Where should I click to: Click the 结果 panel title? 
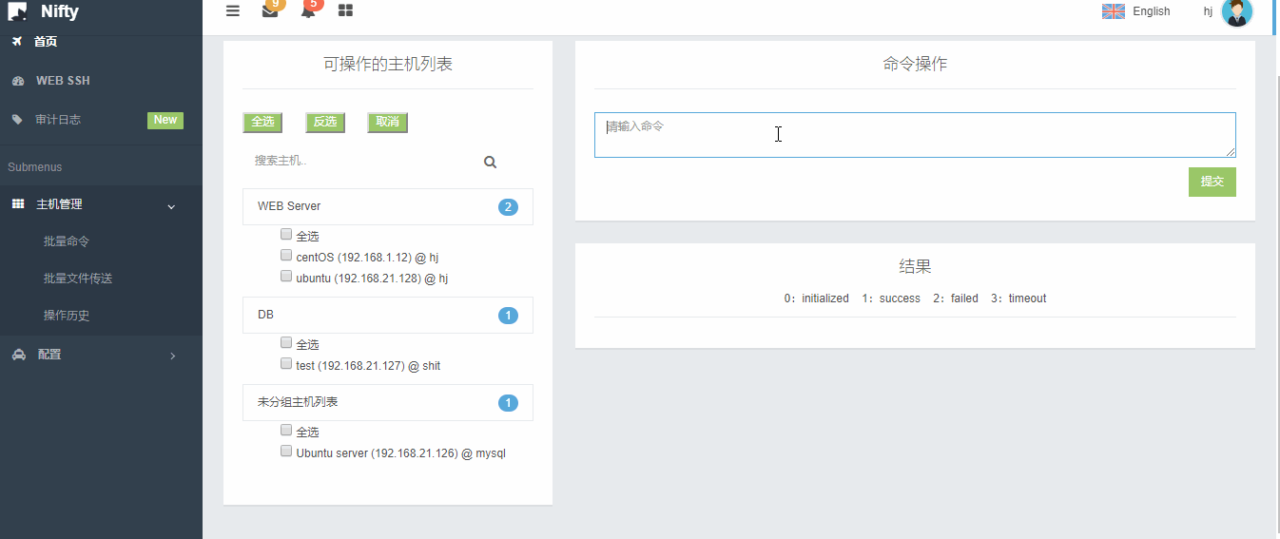915,267
